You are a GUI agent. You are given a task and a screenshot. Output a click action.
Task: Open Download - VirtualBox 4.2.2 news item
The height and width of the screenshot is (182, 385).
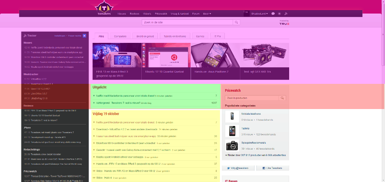(x=127, y=129)
